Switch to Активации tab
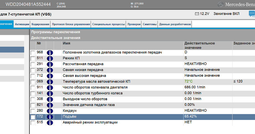Screen dimensions: 255x134 pos(22,24)
